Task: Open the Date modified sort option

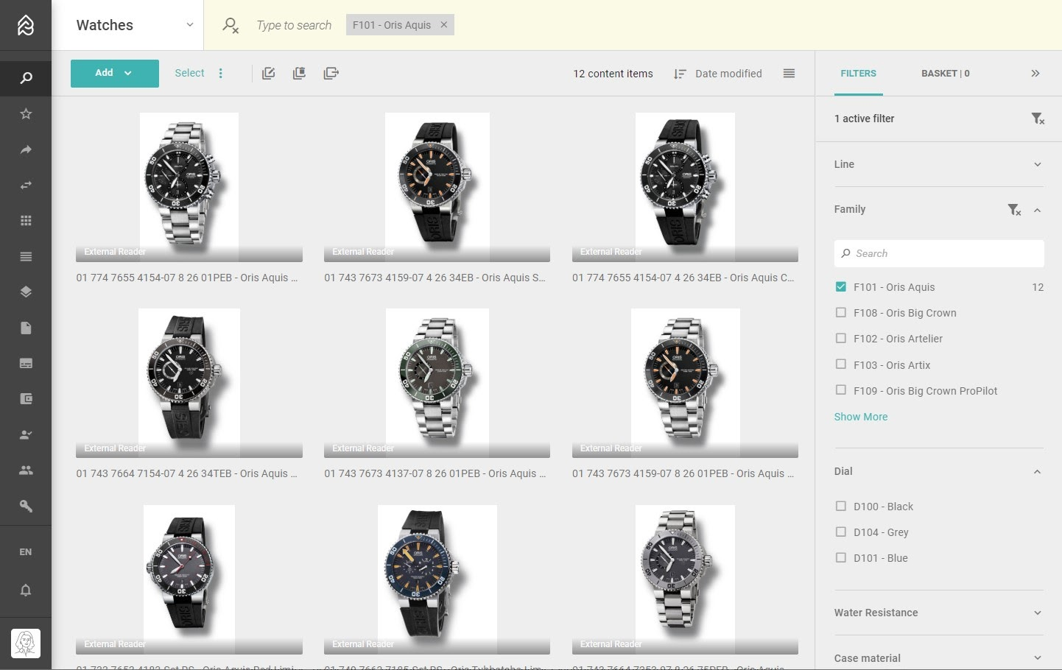Action: (x=728, y=74)
